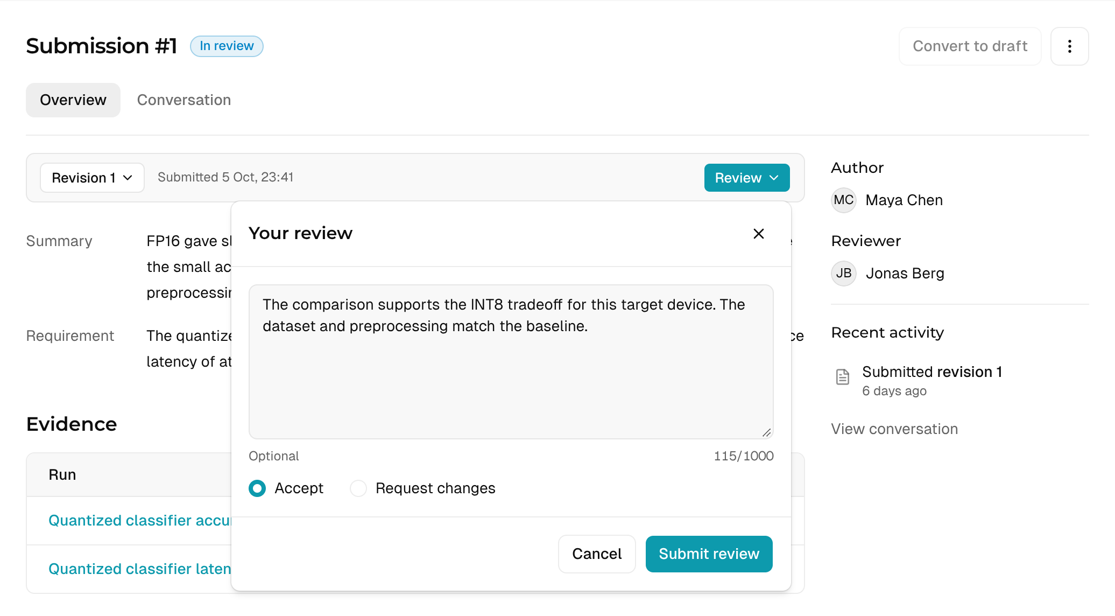Screen dimensions: 1115x616
Task: Click the Optional hint below the text area
Action: click(273, 456)
